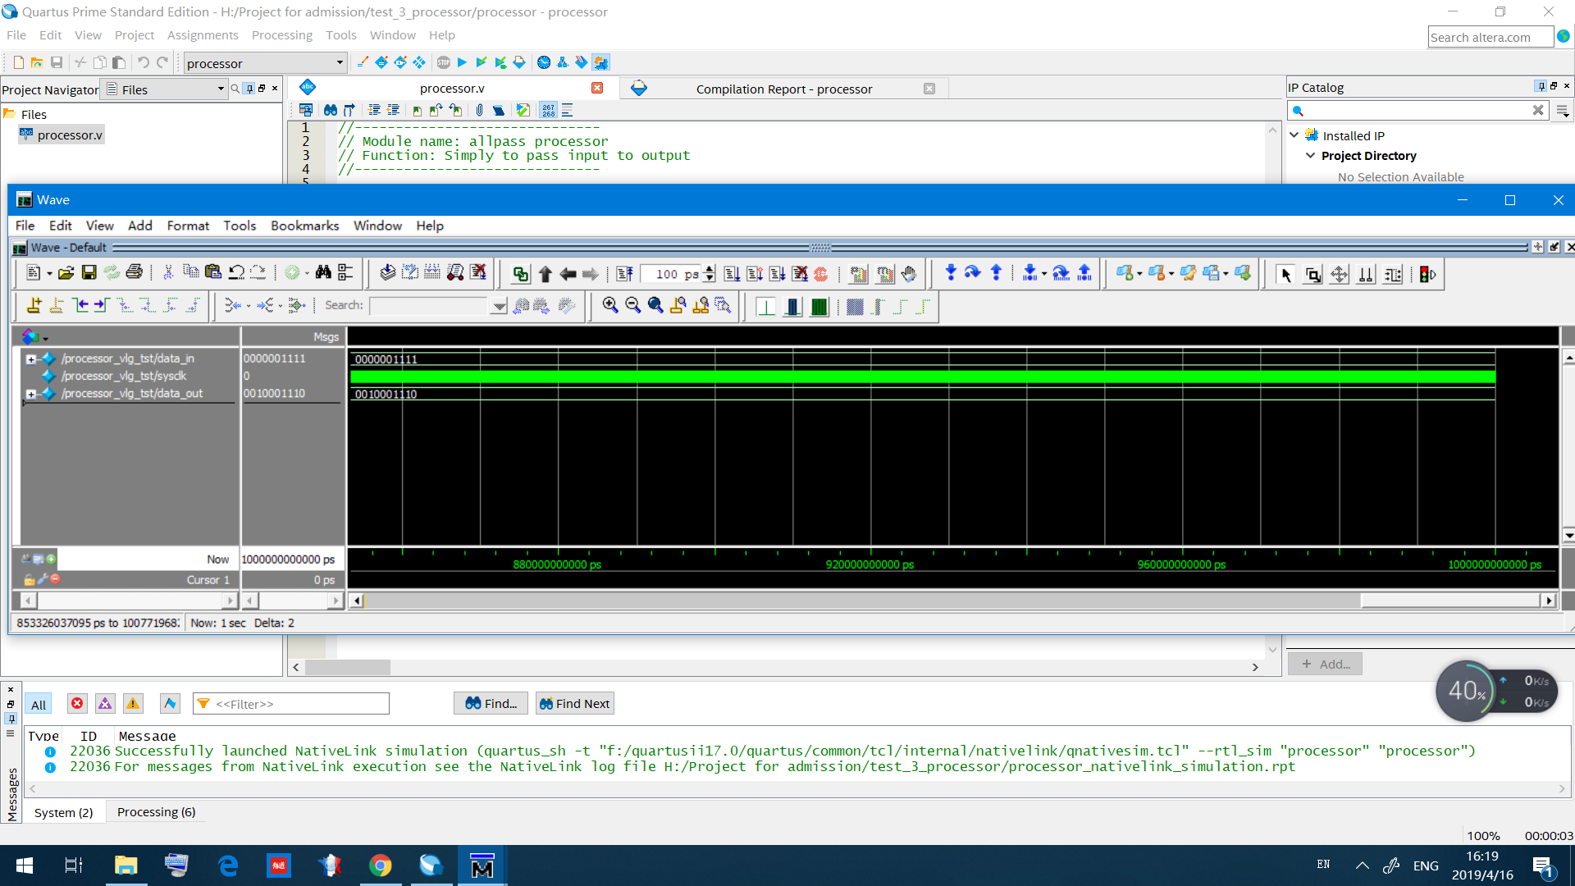The image size is (1575, 886).
Task: Toggle the Zoom Mode tool
Action: click(1312, 275)
